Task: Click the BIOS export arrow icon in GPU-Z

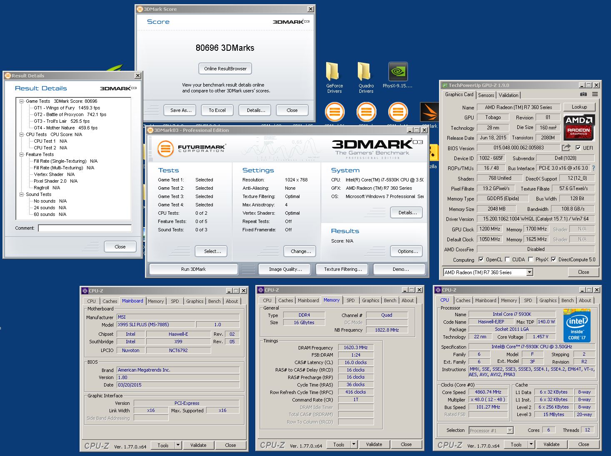Action: pos(566,148)
